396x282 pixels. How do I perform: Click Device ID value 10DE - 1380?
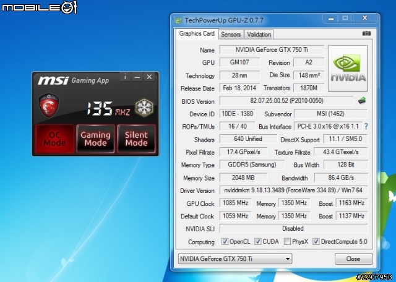pyautogui.click(x=238, y=114)
